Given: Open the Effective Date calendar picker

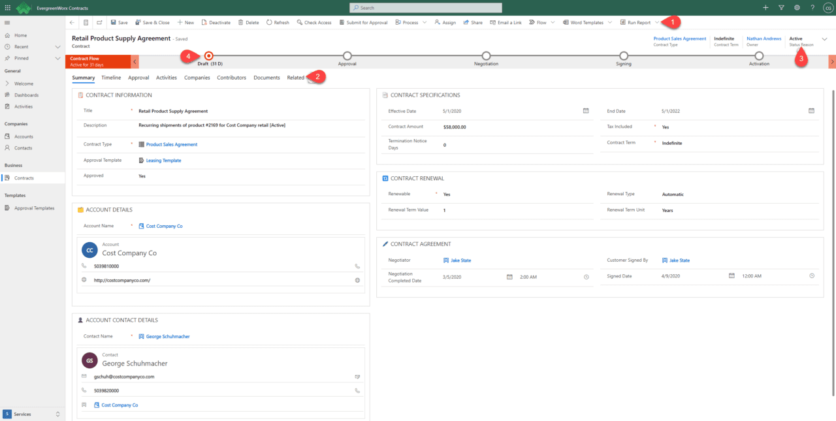Looking at the screenshot, I should click(586, 111).
